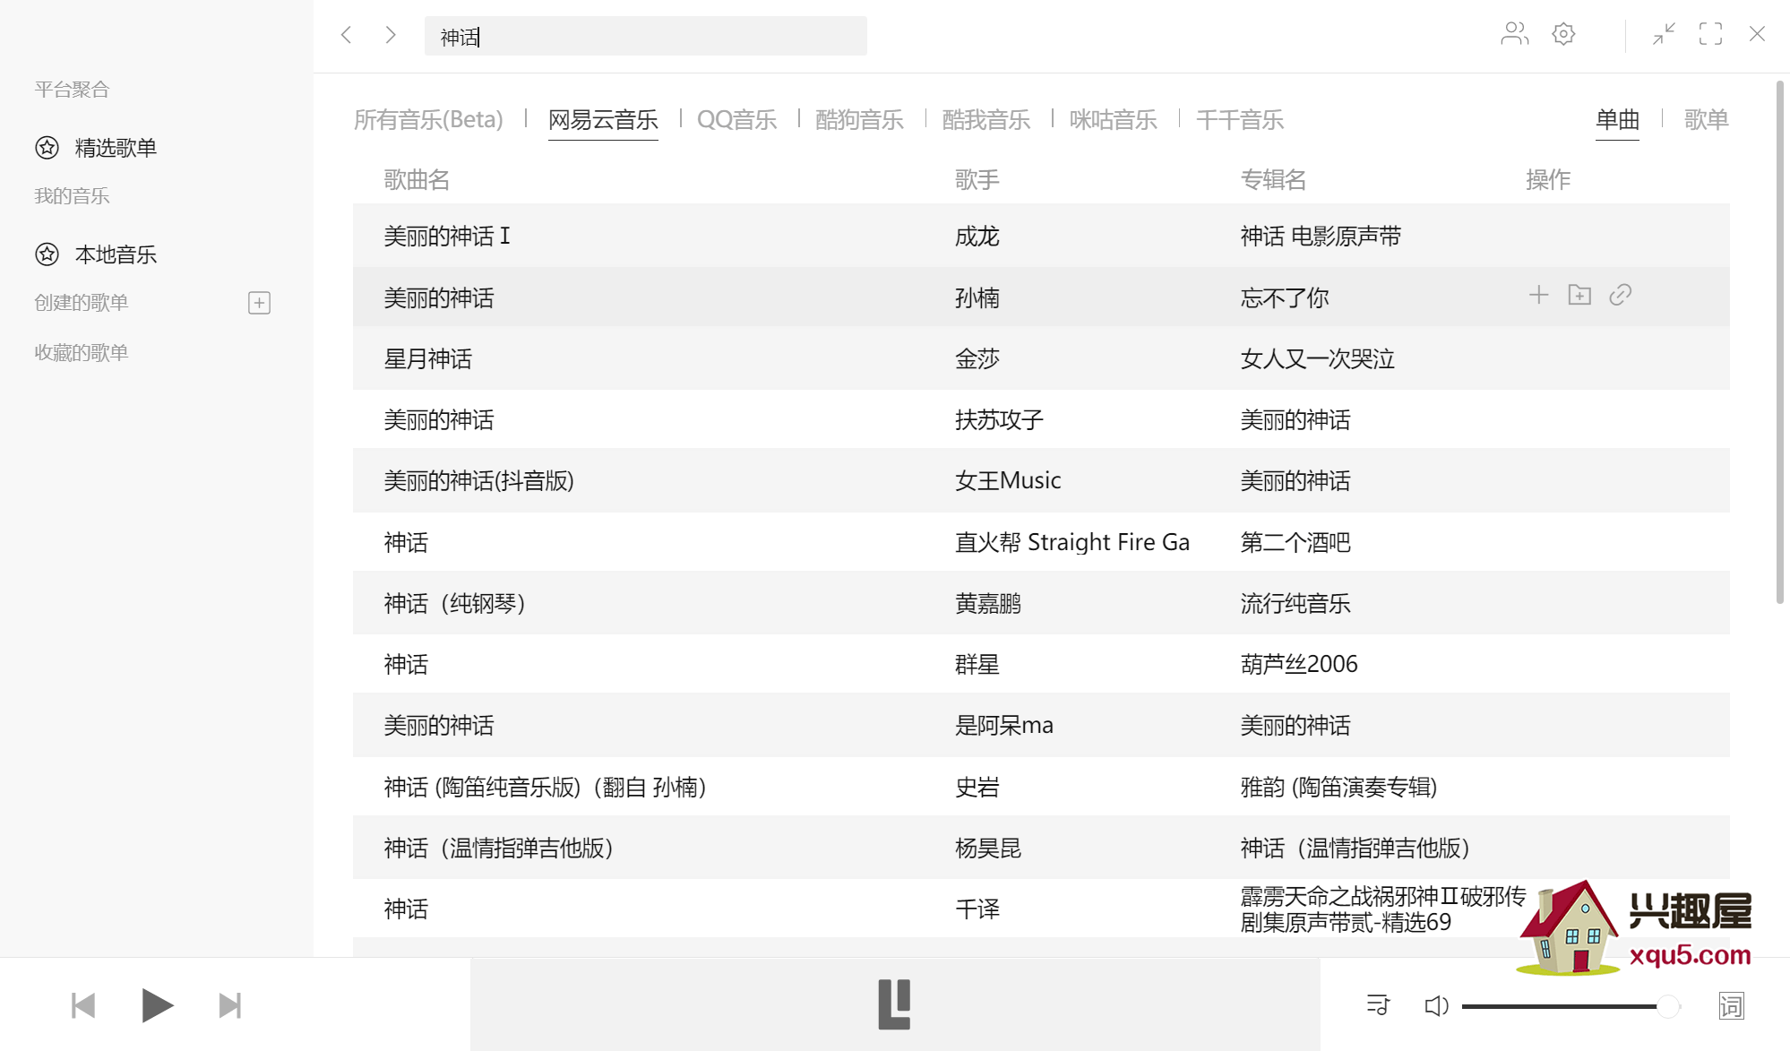Show 歌单 search results
Viewport: 1790px width, 1051px height.
coord(1706,119)
